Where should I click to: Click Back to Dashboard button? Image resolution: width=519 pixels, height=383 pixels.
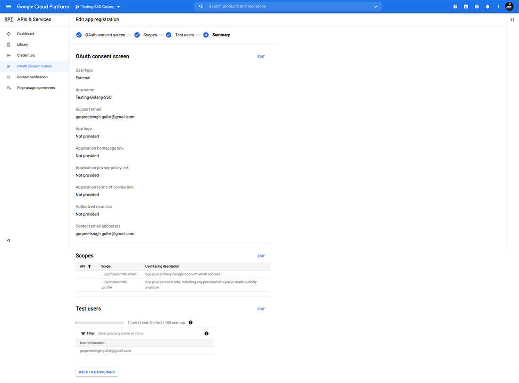point(97,372)
